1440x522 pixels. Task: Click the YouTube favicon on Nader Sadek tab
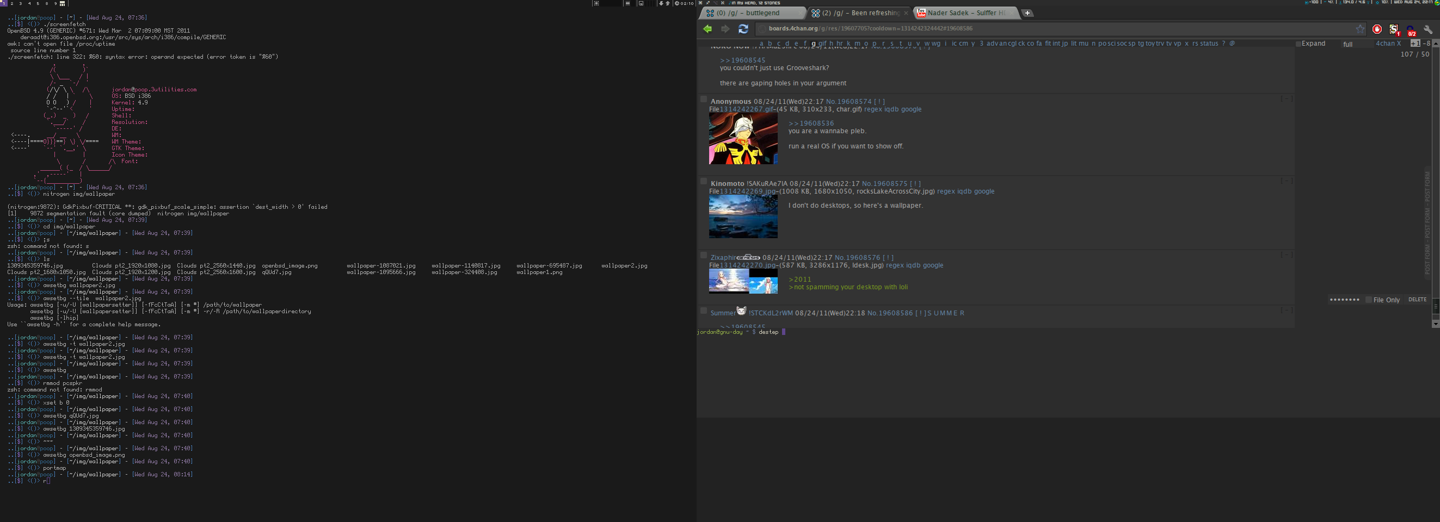(x=921, y=13)
